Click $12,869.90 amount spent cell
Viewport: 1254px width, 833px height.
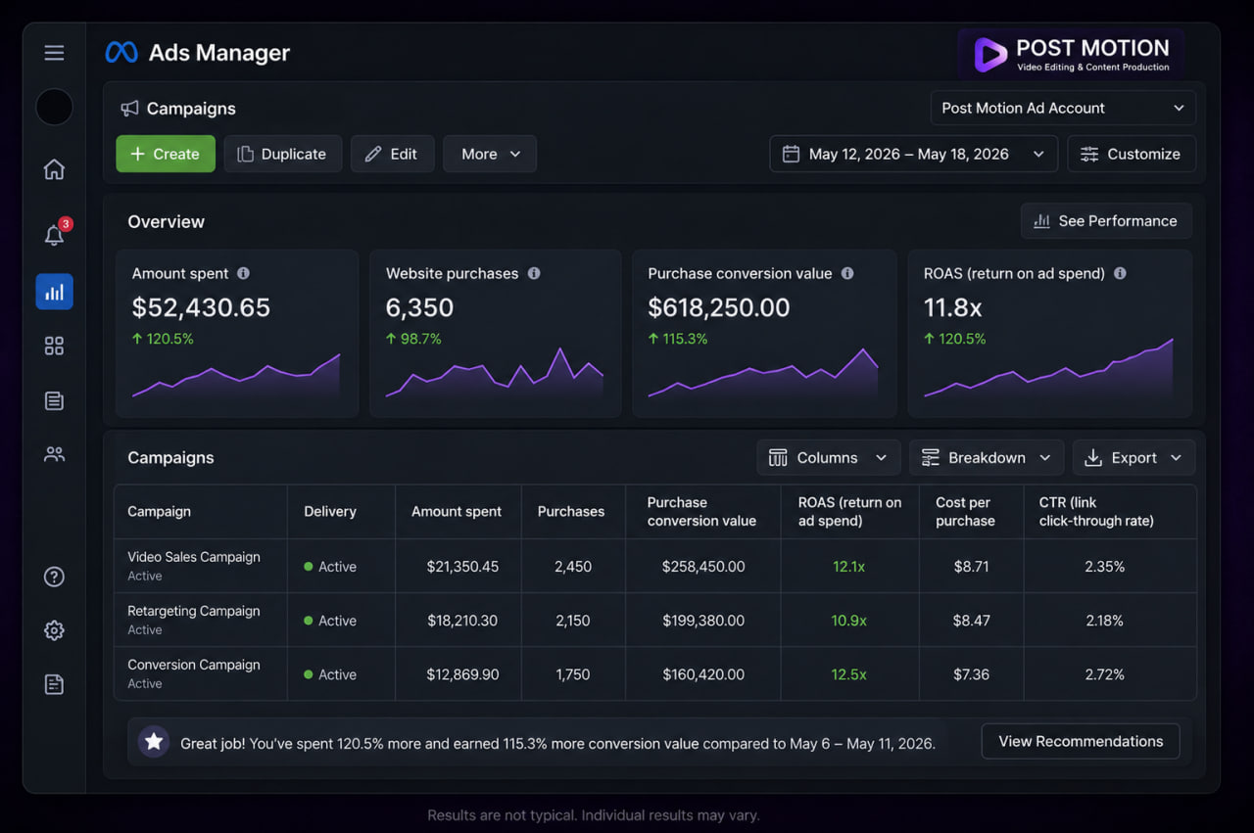(x=462, y=674)
